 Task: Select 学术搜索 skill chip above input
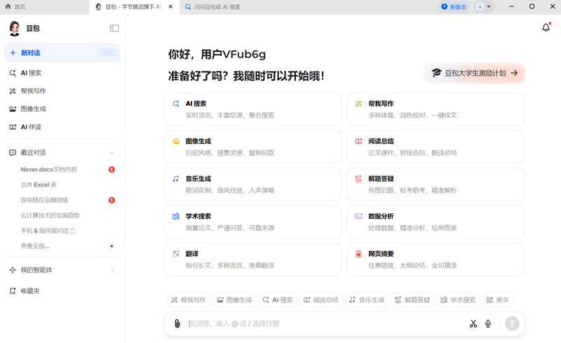(x=459, y=300)
